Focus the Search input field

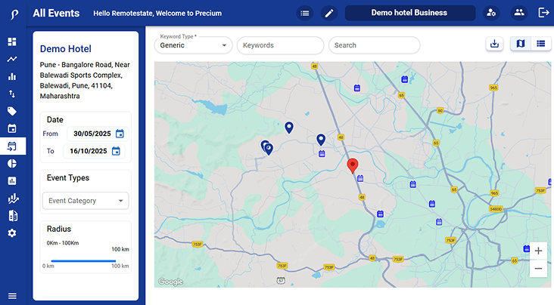(x=374, y=45)
